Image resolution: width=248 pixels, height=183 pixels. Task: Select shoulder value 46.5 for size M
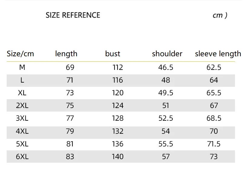pos(166,67)
